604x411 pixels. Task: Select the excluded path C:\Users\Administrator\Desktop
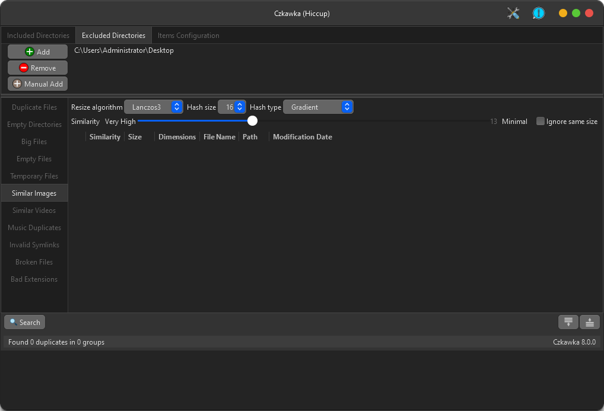point(123,50)
